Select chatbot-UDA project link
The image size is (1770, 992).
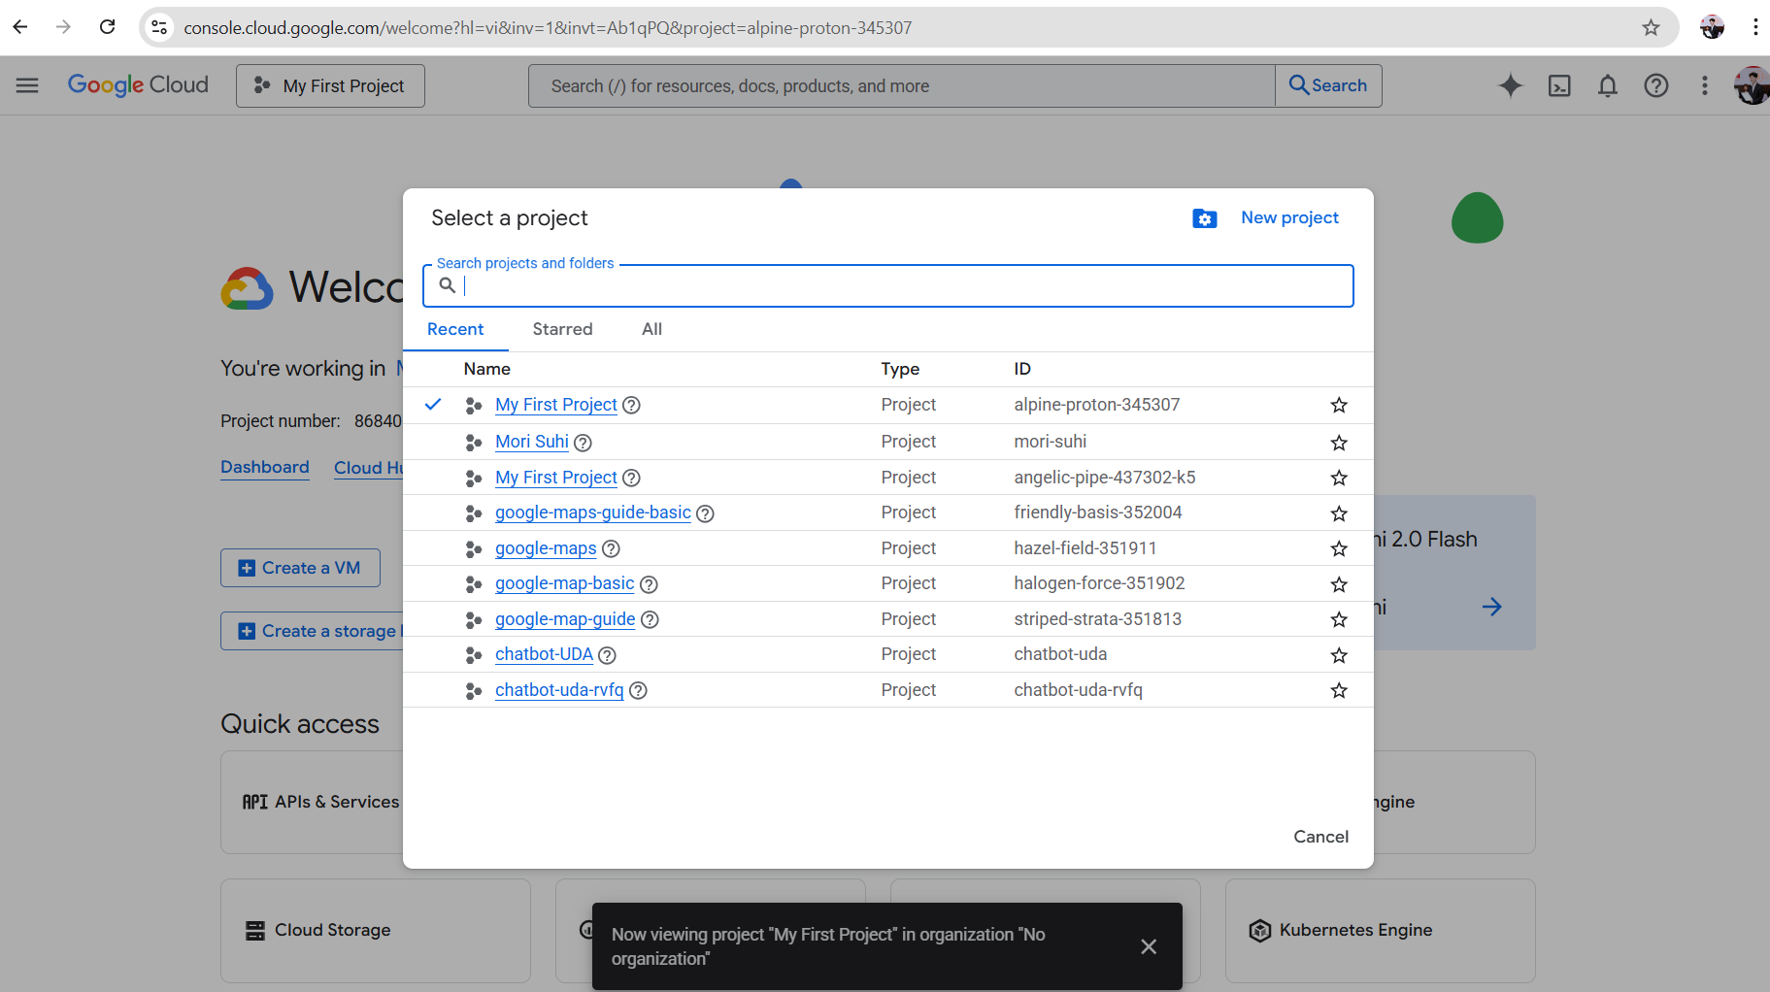click(x=544, y=654)
